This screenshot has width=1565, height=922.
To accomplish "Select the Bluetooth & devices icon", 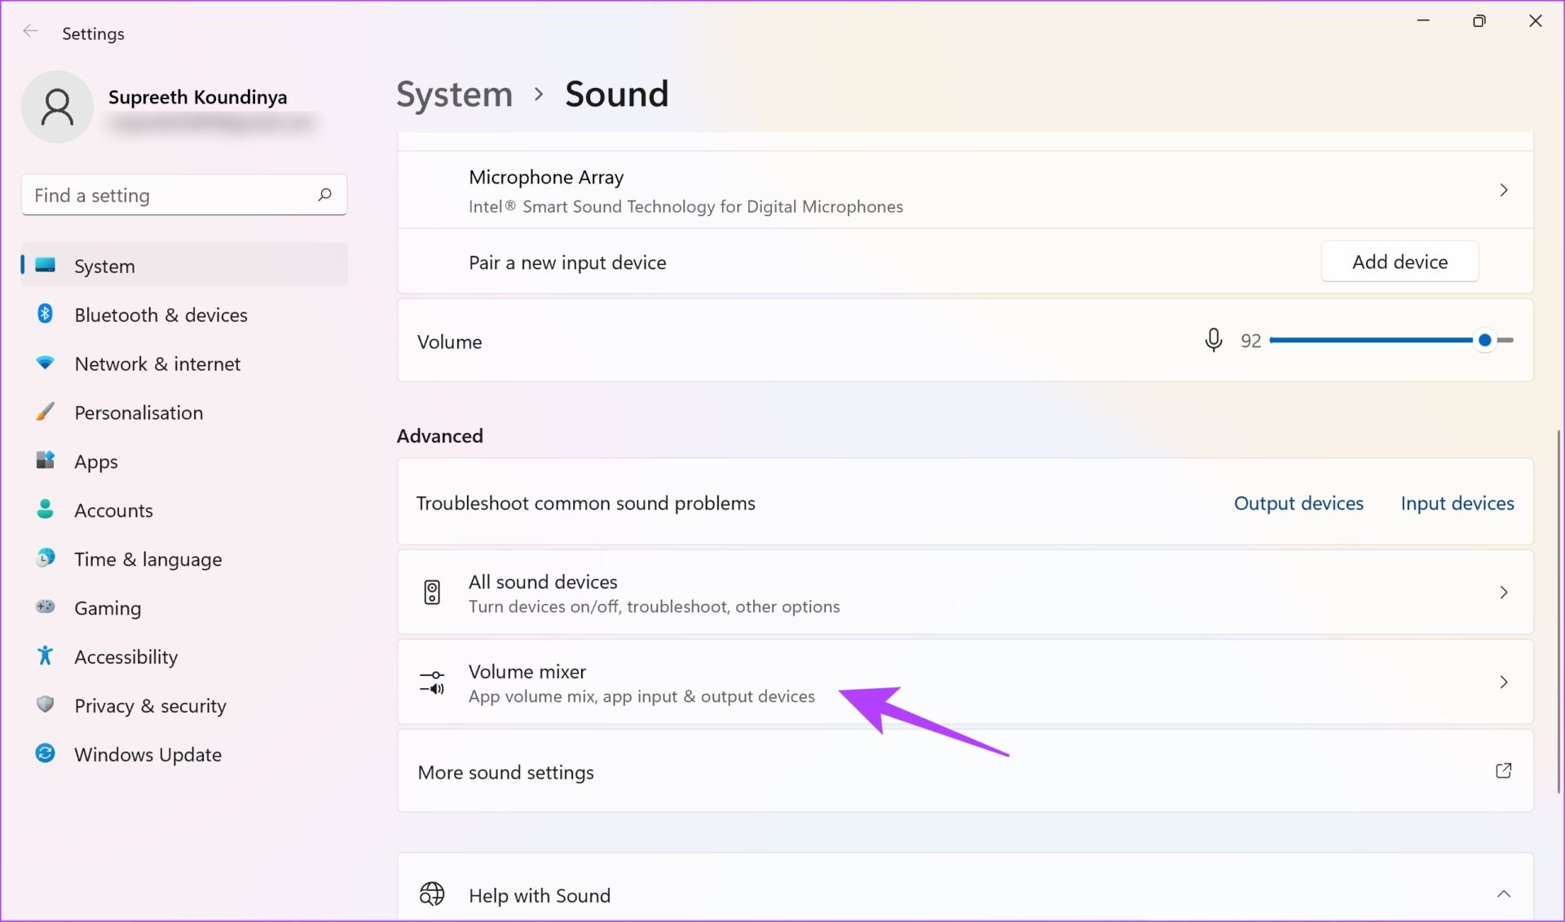I will point(45,314).
